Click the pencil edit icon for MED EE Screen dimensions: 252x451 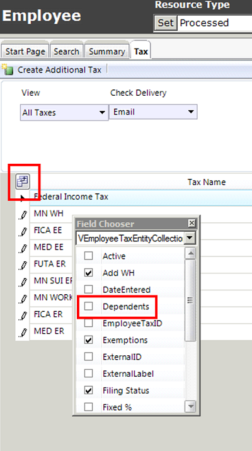23,248
